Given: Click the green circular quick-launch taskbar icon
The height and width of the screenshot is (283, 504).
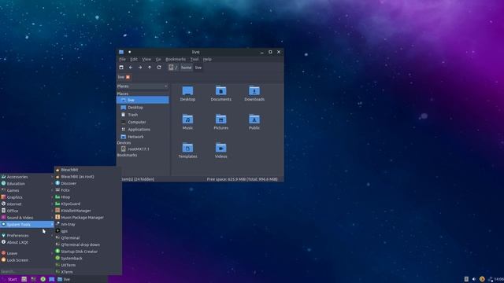Looking at the screenshot, I should coord(43,279).
